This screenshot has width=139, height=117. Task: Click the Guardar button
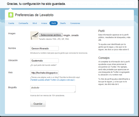pyautogui.click(x=38, y=104)
